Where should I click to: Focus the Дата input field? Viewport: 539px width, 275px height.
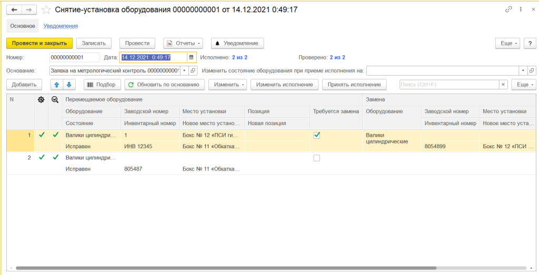tap(153, 57)
